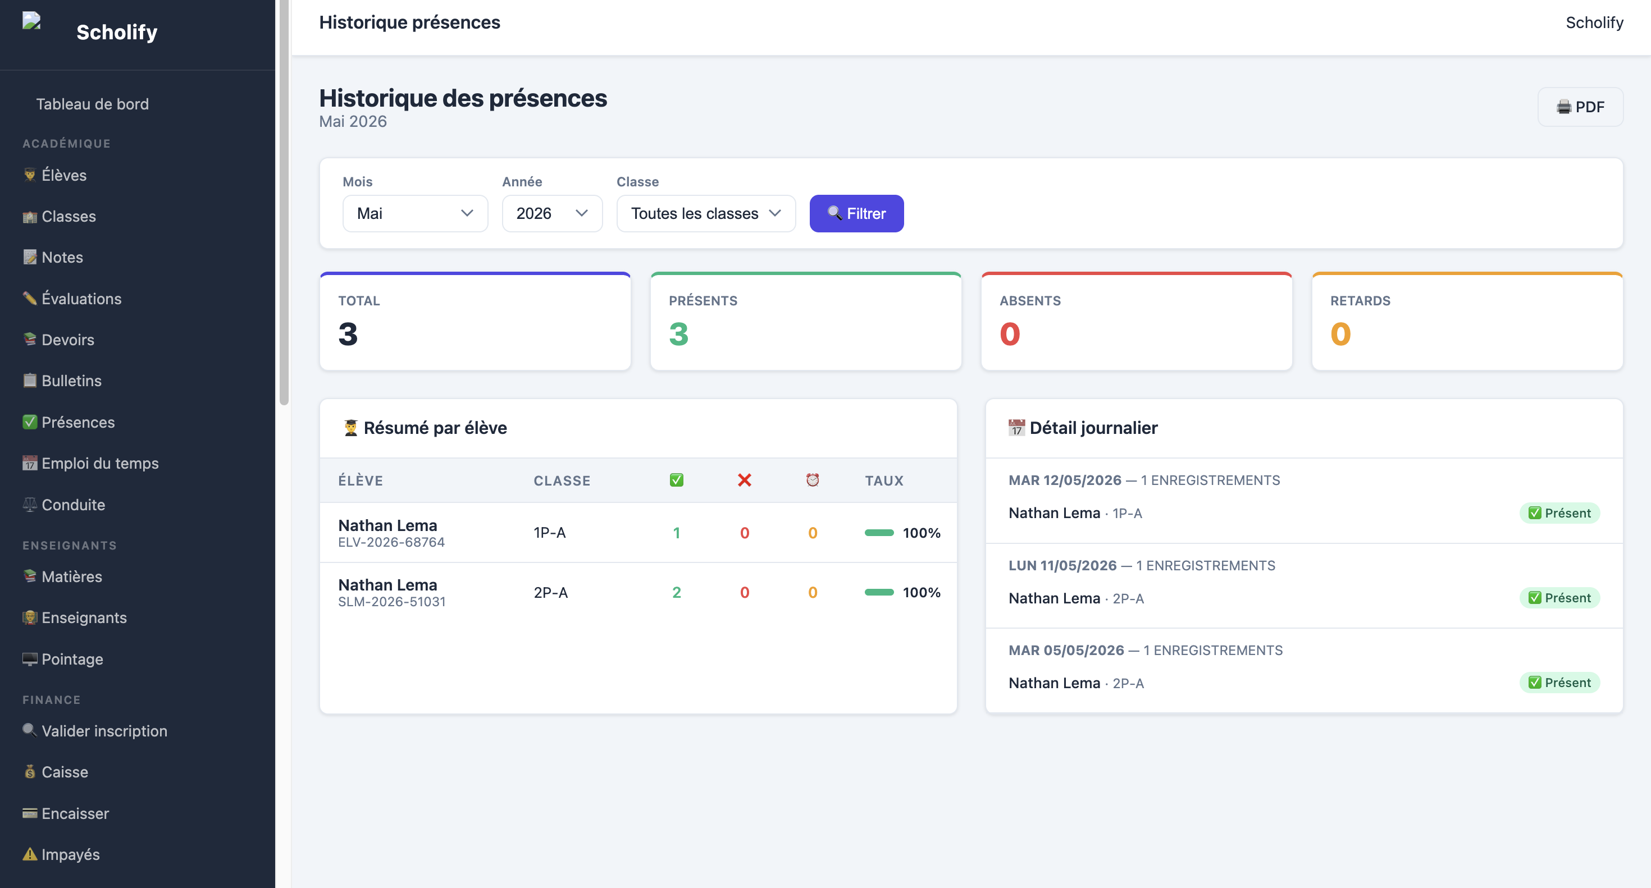
Task: Click the graduate icon beside Élèves
Action: tap(29, 175)
